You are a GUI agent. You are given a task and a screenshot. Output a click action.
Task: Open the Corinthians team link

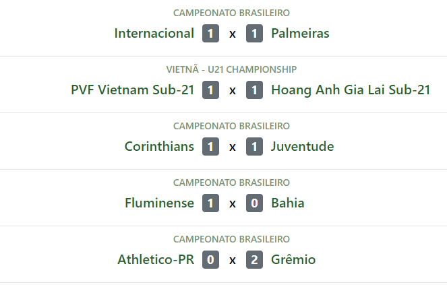click(x=159, y=146)
